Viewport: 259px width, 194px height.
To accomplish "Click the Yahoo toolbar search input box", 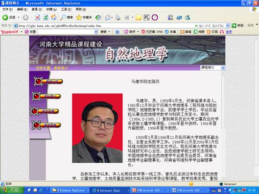I will [66, 32].
